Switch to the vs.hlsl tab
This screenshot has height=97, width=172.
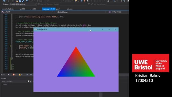click(34, 9)
